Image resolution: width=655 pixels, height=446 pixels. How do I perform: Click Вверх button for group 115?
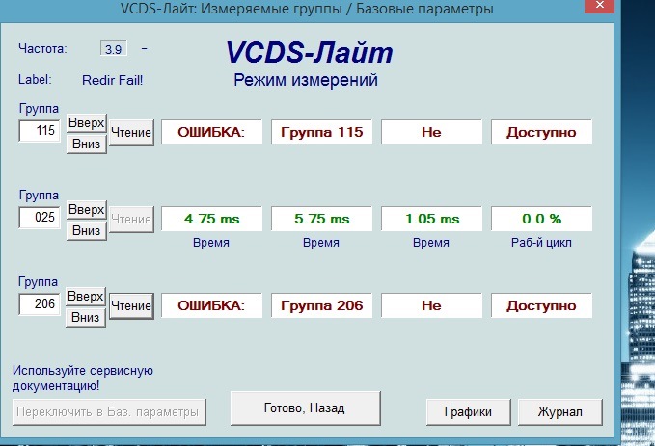[87, 123]
